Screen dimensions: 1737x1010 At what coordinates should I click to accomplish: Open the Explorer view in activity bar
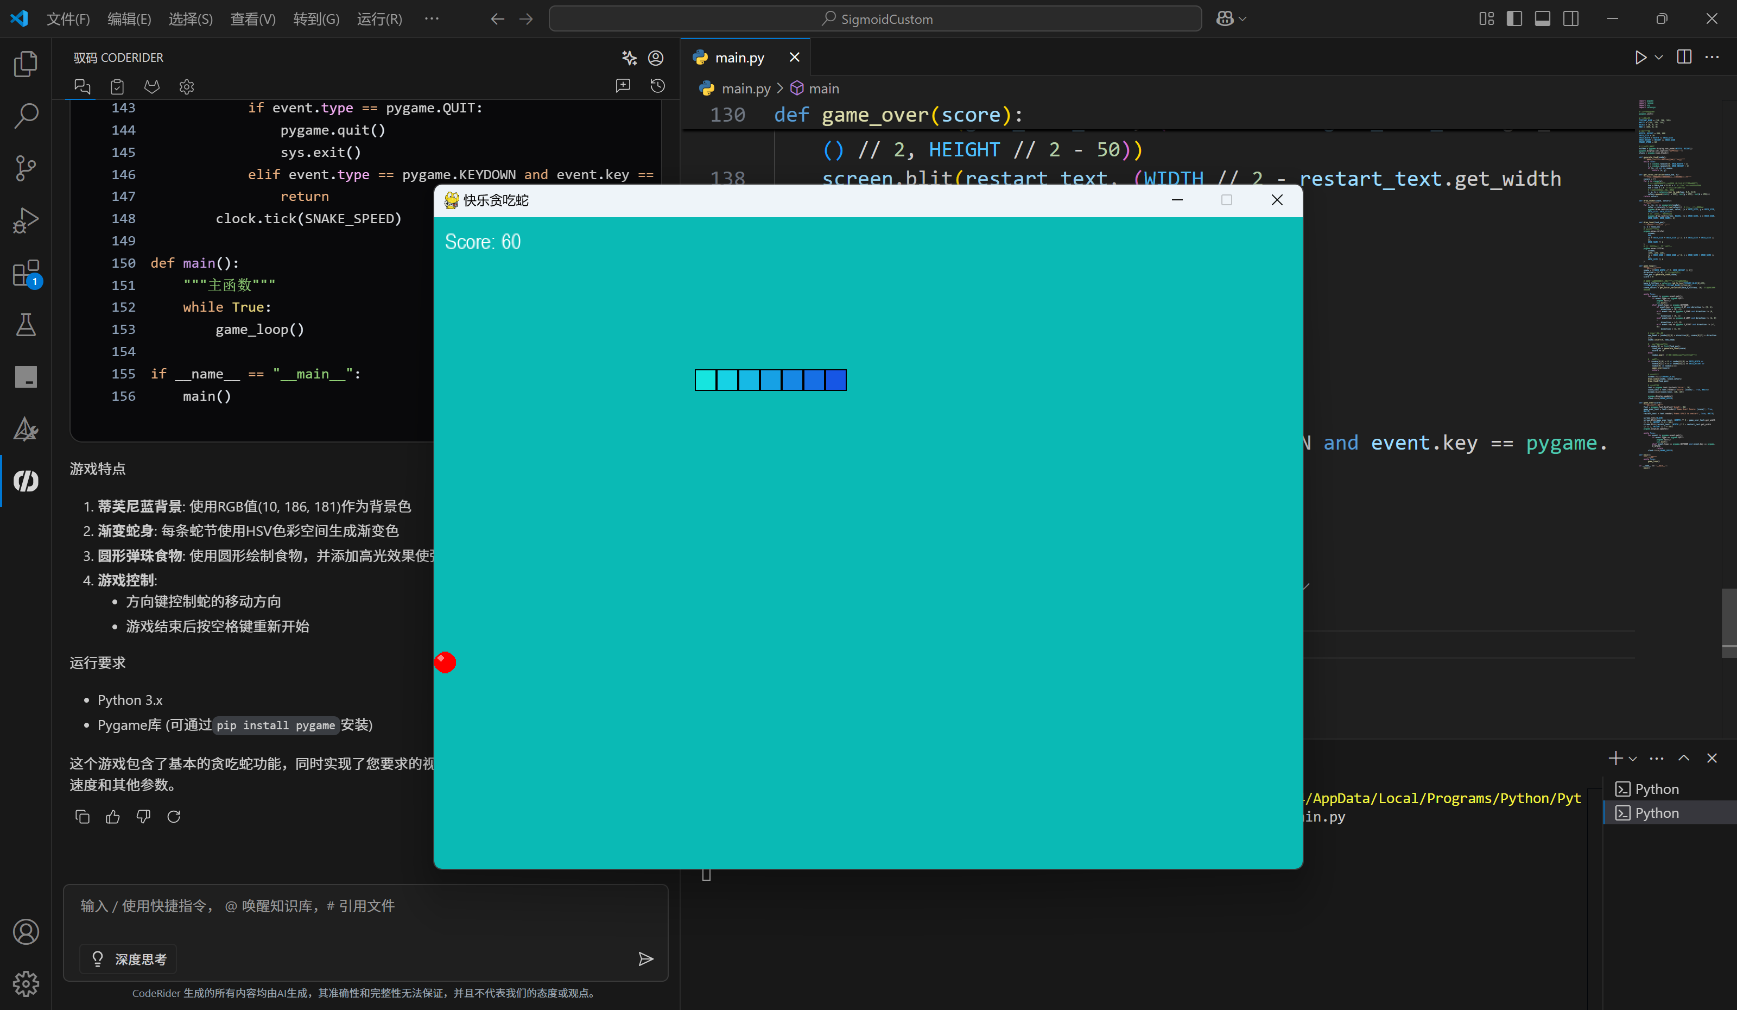coord(26,64)
